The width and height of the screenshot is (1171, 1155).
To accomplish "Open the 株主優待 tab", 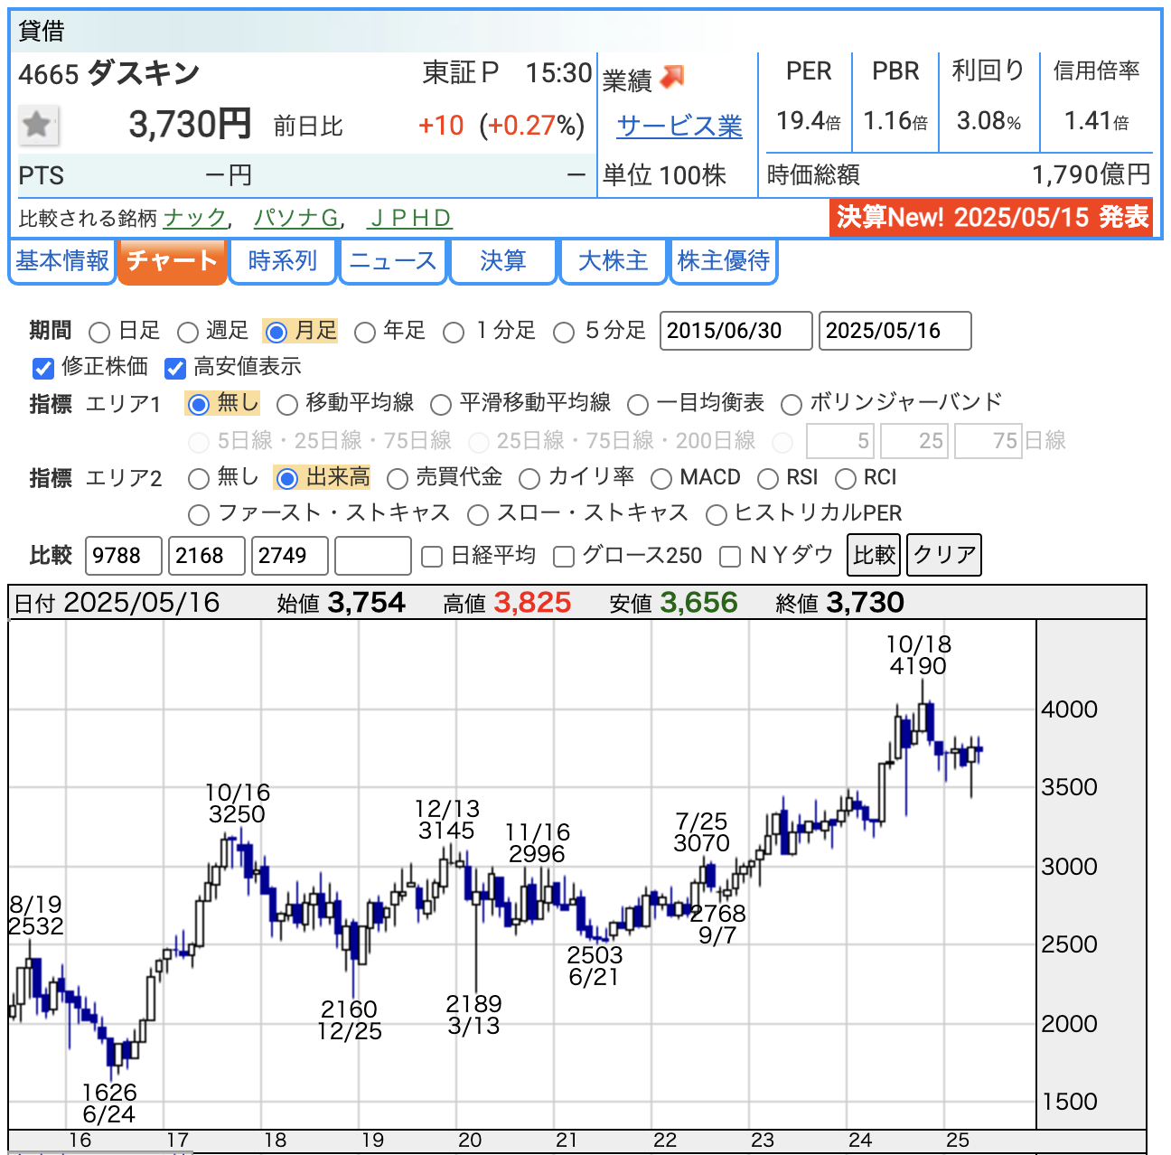I will point(724,261).
